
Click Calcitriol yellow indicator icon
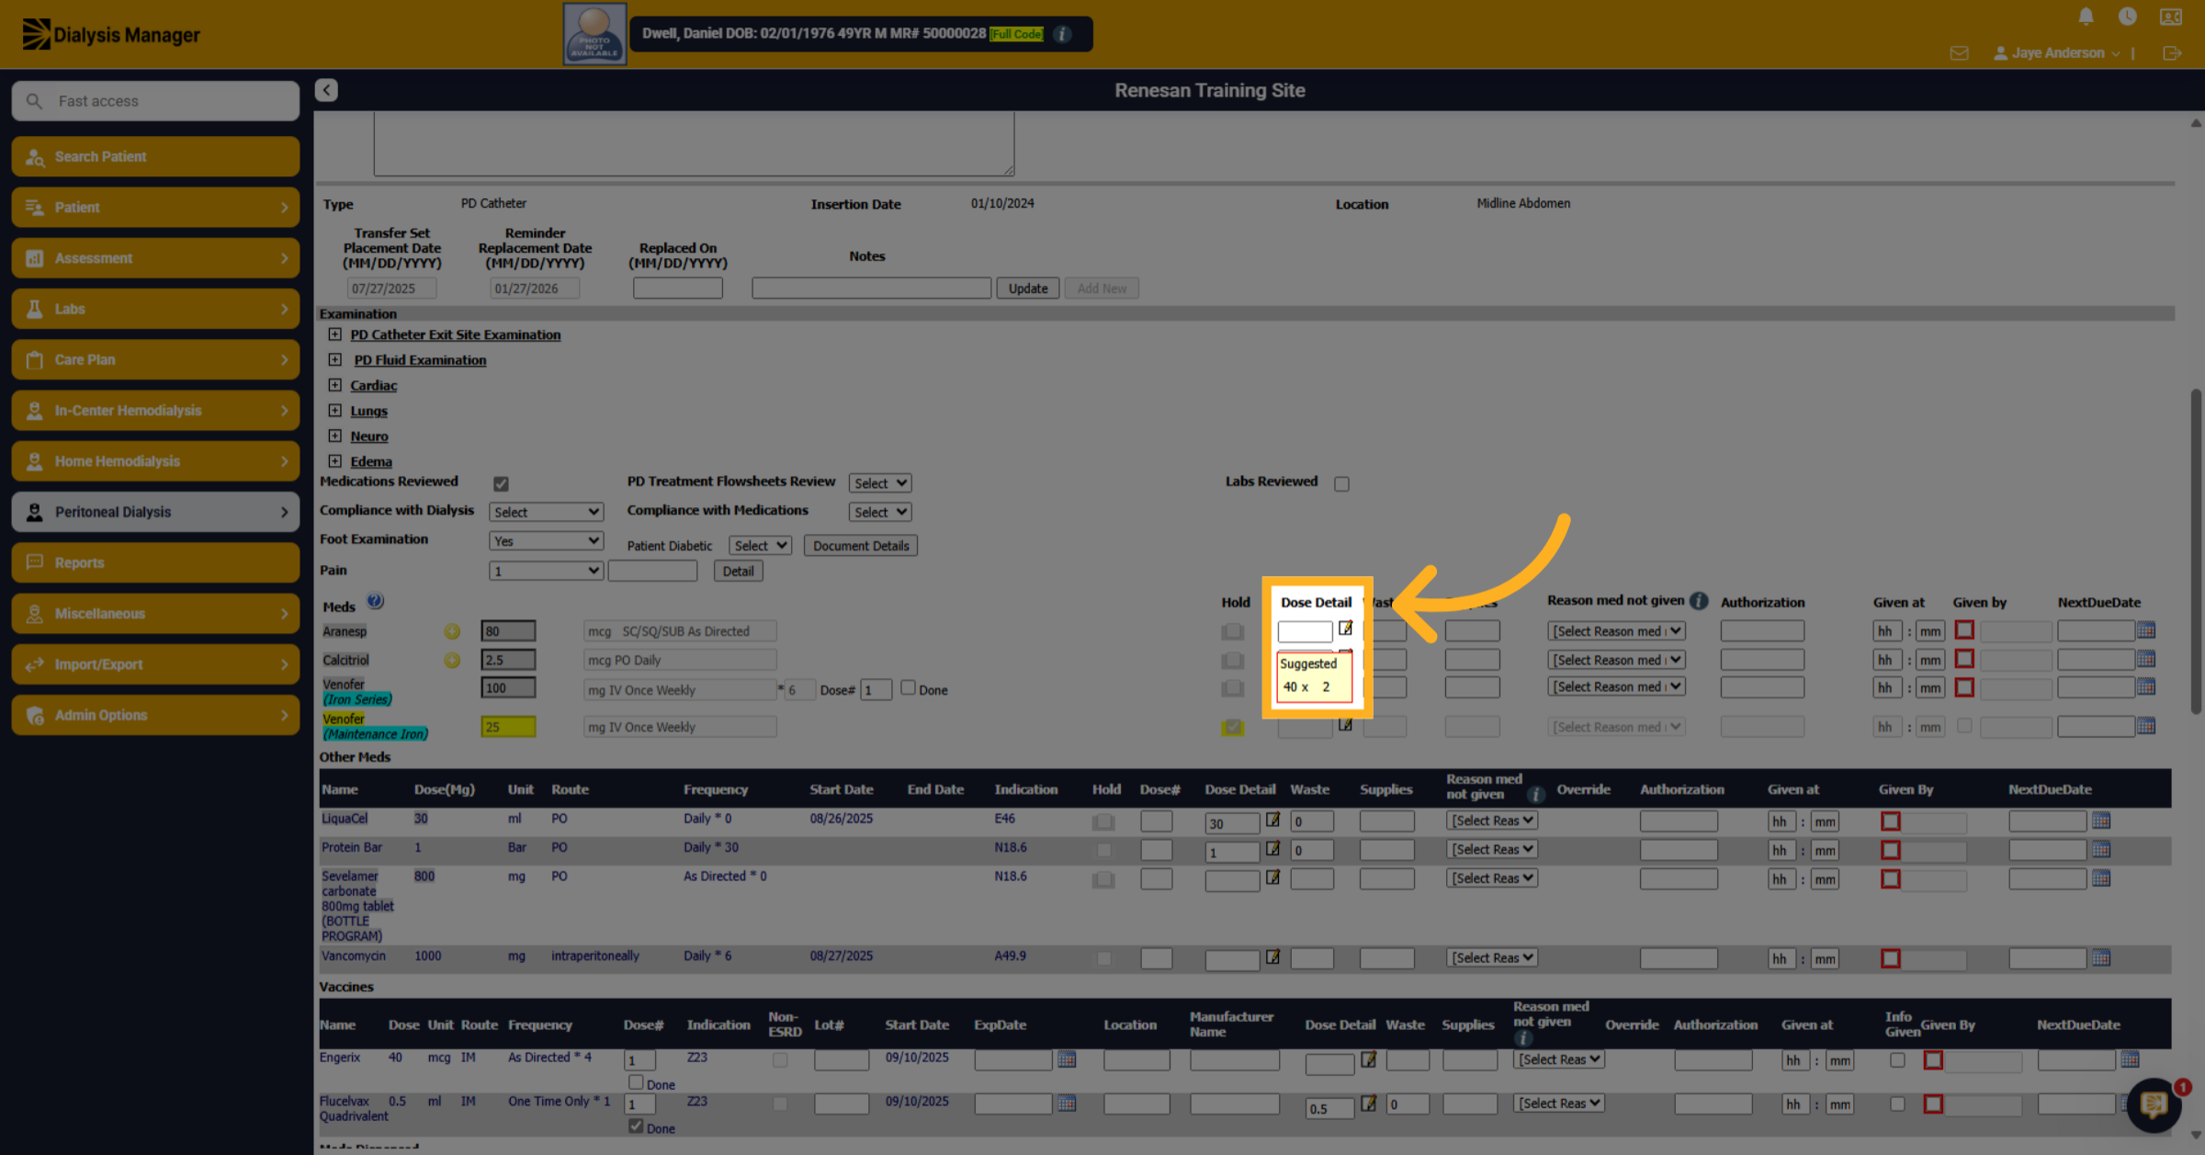click(x=452, y=660)
